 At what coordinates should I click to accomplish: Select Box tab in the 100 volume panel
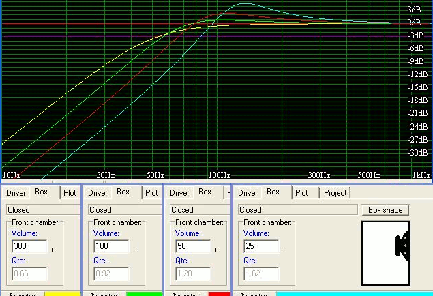tap(123, 192)
